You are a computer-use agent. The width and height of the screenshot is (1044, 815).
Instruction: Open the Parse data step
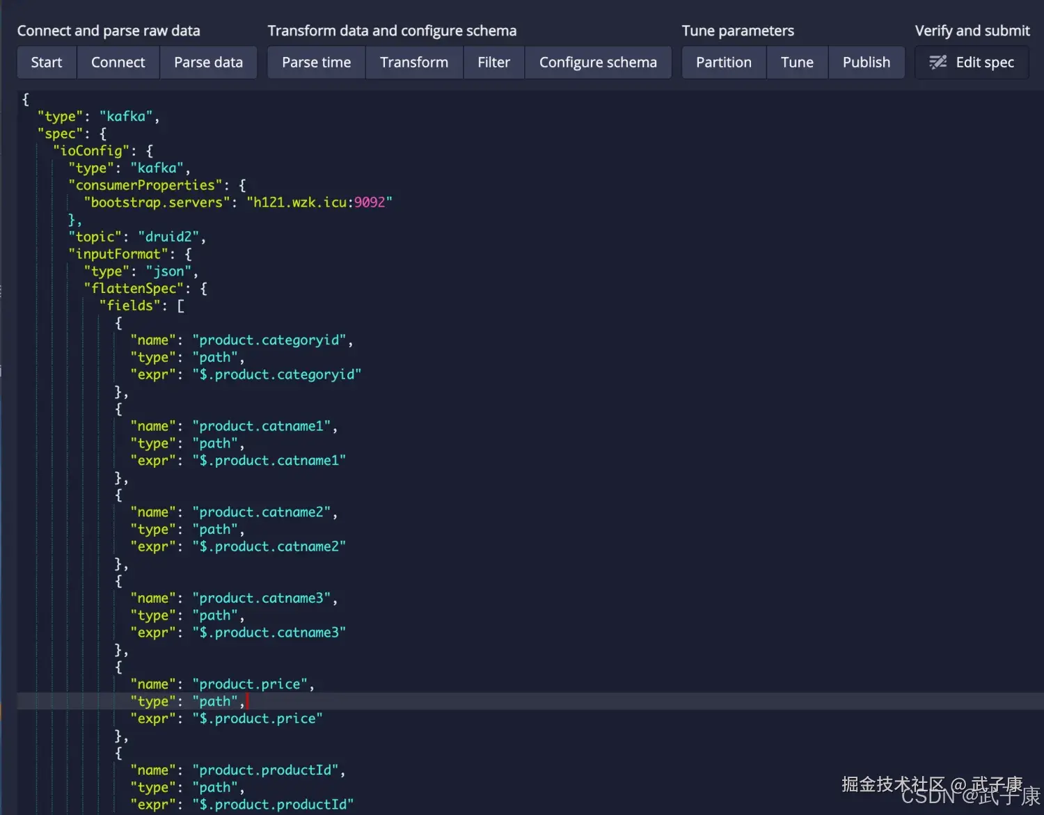208,62
